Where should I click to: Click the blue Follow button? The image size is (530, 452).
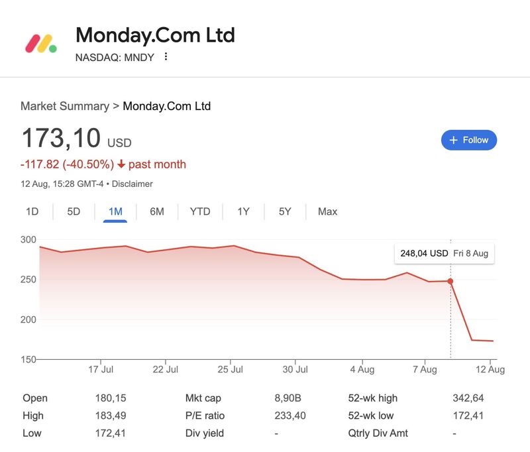[x=469, y=140]
